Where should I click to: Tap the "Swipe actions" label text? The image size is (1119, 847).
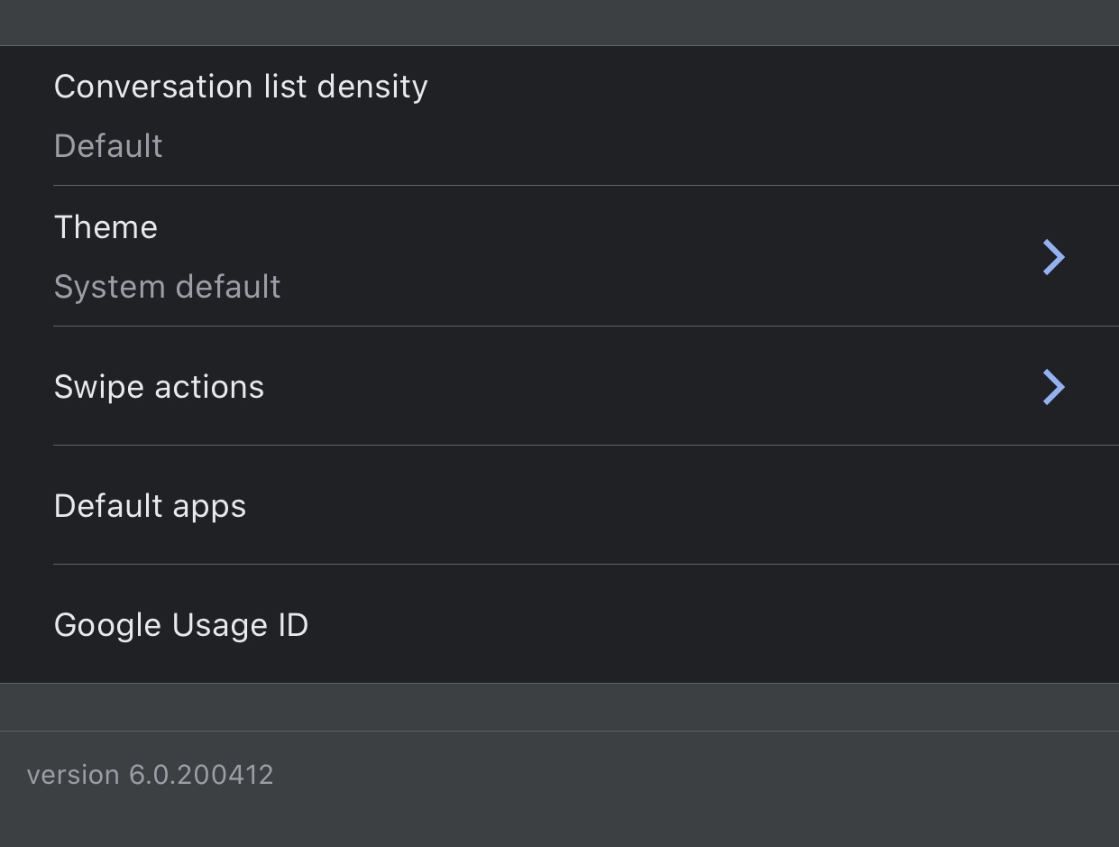coord(159,387)
